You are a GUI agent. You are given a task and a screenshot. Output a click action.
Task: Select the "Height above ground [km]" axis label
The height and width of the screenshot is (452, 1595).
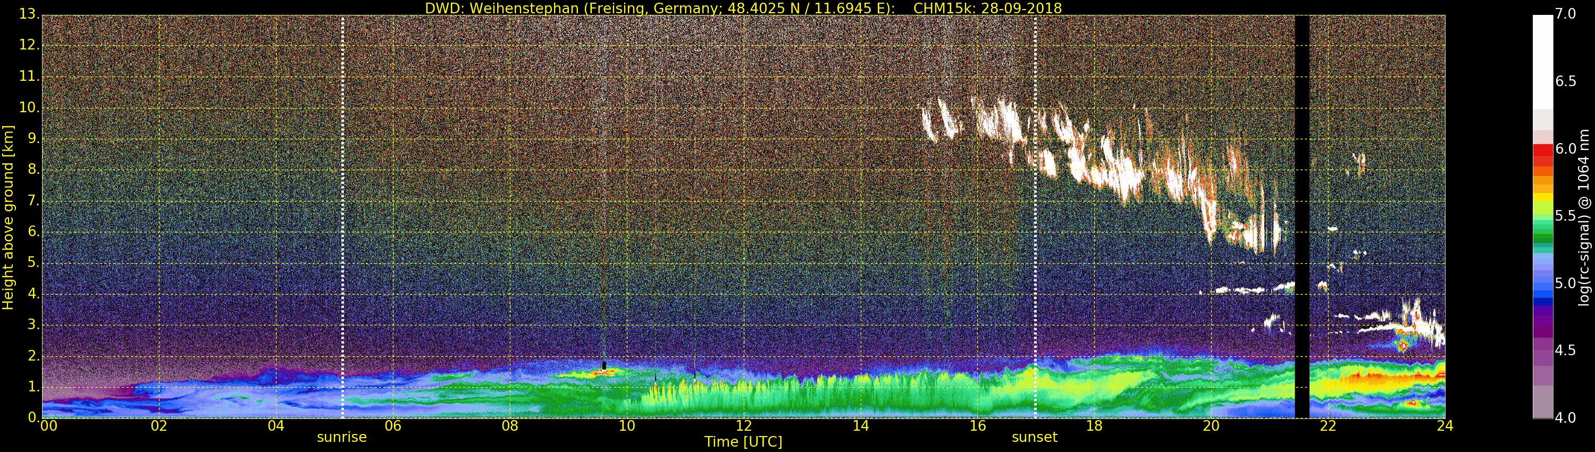[x=8, y=217]
